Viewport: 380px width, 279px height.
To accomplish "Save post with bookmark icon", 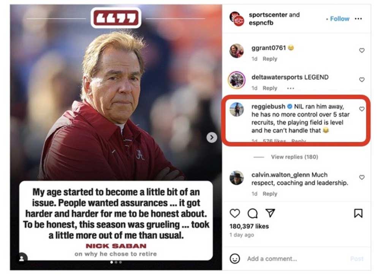I will 358,214.
